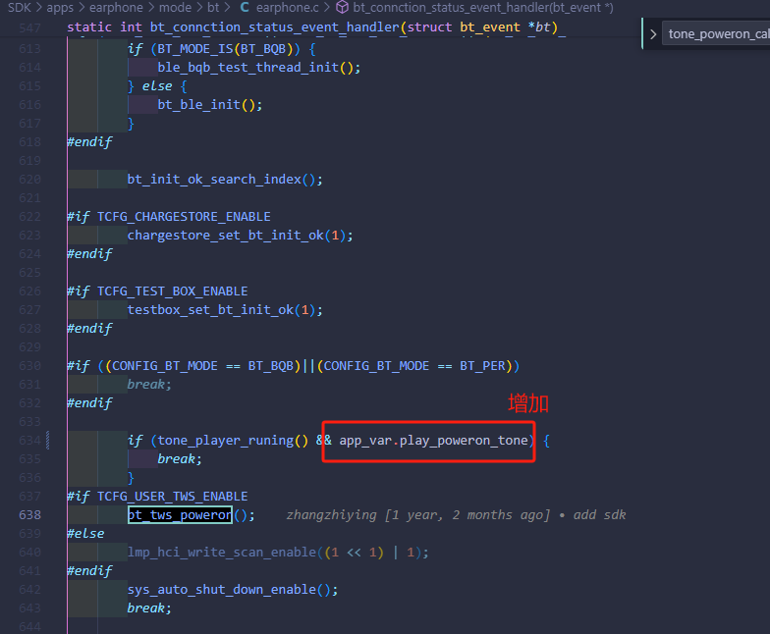This screenshot has width=770, height=634.
Task: Open the mode breadcrumb folder
Action: tap(175, 8)
